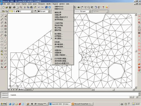Viewport: 141px width, 106px height.
Task: Open the Modify menu
Action: click(x=49, y=4)
